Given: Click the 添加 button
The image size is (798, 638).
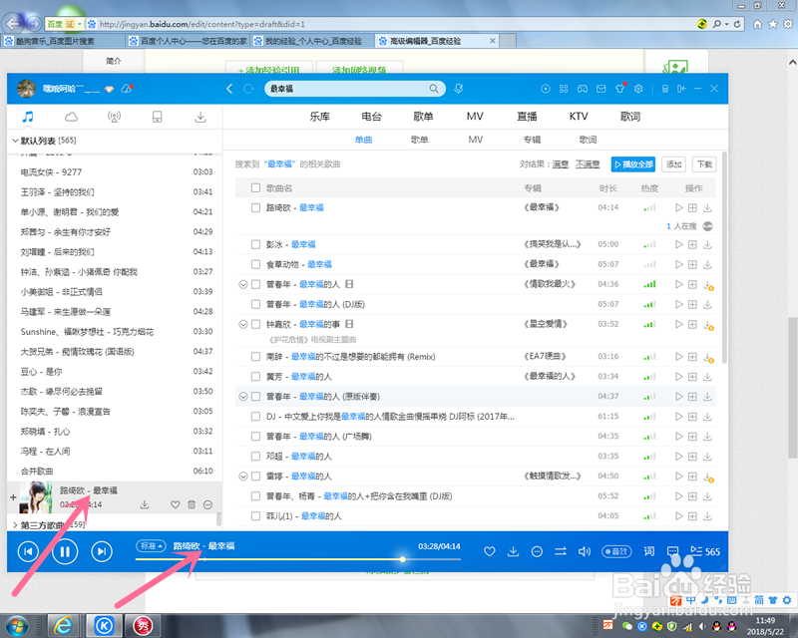Looking at the screenshot, I should coord(674,164).
